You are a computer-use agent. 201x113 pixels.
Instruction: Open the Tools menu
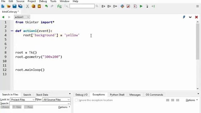tap(53, 1)
